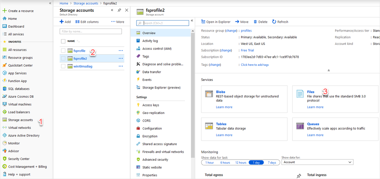
Task: Click the Click here to add tags link
Action: 255,65
